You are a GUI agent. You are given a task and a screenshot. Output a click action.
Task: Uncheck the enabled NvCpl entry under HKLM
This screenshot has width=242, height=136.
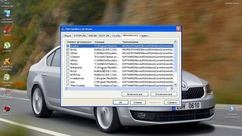[x=68, y=49]
